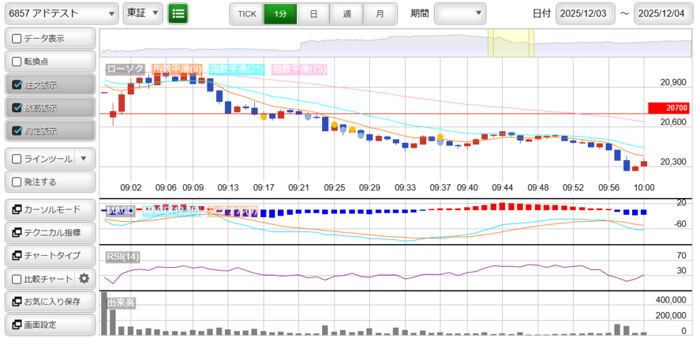Open the カーソルモード popup

tap(50, 209)
